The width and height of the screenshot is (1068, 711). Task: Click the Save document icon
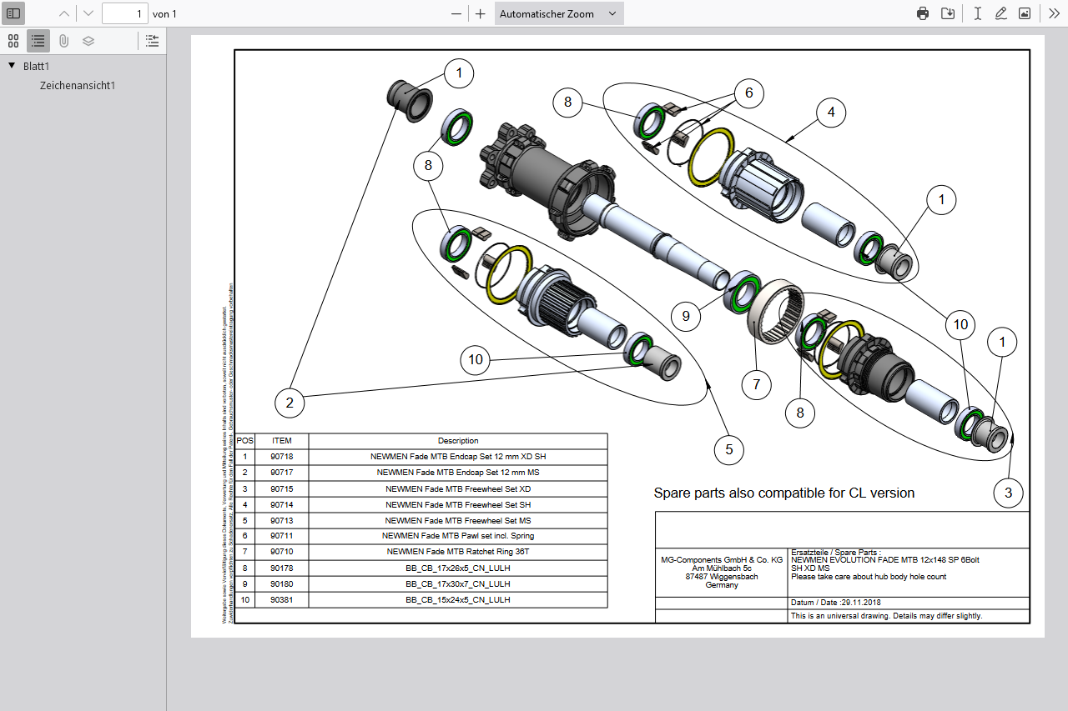(x=948, y=13)
